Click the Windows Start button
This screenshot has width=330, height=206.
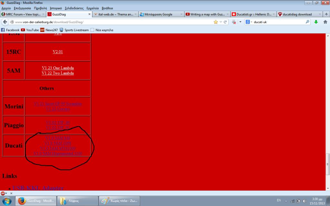pos(6,201)
